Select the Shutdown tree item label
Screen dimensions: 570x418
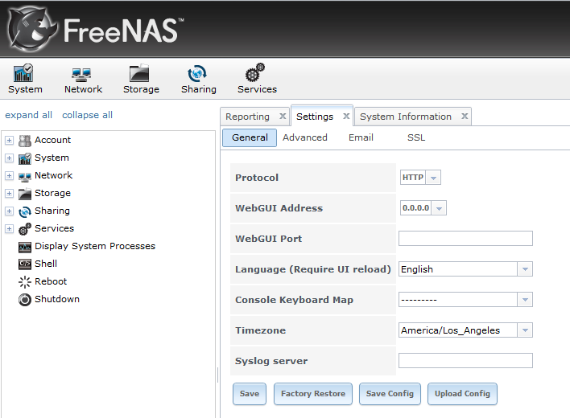[57, 299]
